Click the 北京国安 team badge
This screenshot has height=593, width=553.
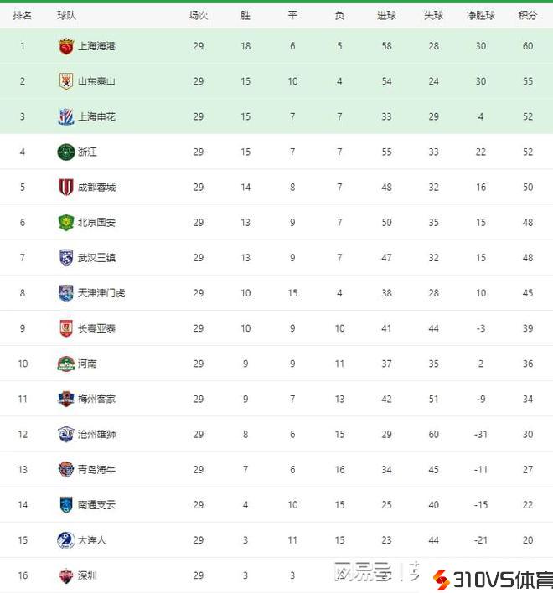[x=66, y=223]
